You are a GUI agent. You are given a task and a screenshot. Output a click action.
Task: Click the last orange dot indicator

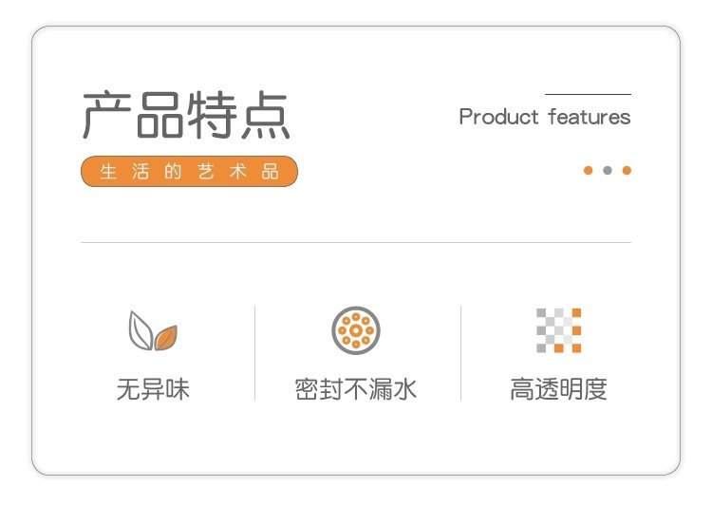627,171
